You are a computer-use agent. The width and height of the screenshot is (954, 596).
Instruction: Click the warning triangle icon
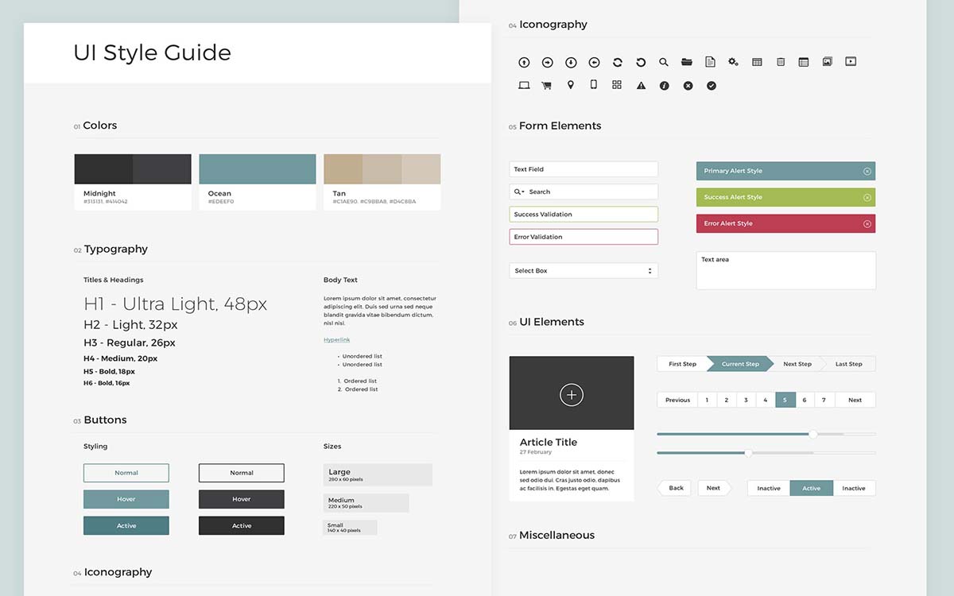click(641, 86)
